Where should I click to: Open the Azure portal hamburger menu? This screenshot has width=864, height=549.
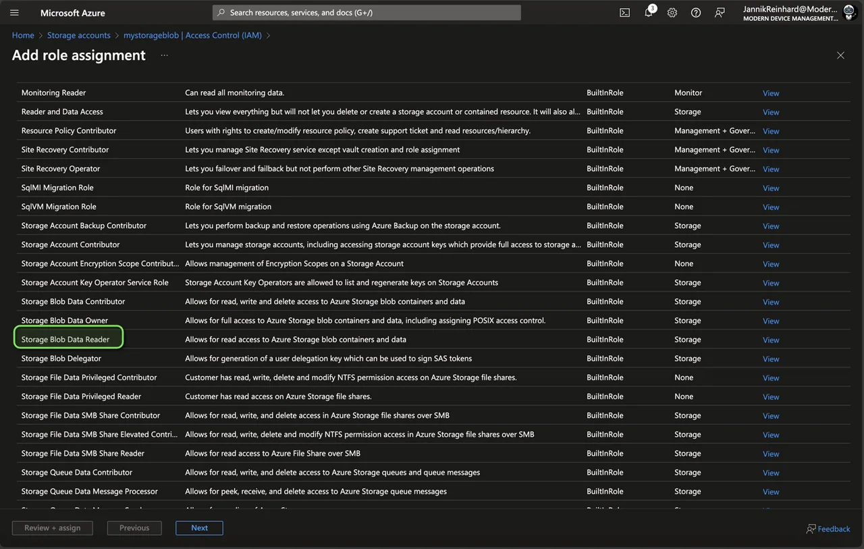[x=14, y=13]
